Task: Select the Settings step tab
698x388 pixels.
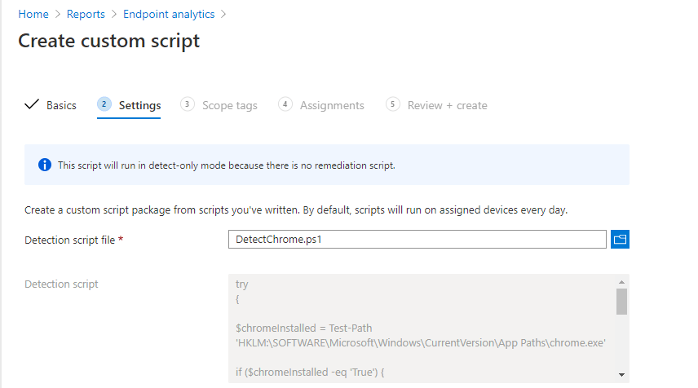Action: tap(139, 105)
